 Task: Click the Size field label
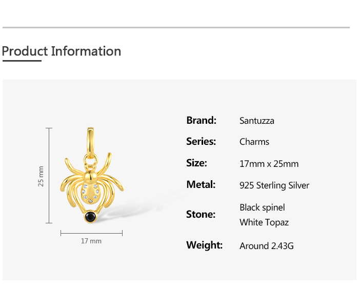point(196,163)
